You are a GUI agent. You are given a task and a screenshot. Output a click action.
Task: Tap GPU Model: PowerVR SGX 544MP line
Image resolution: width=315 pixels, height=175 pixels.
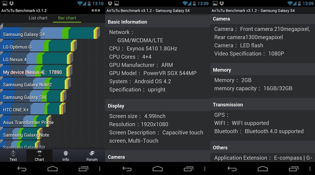(153, 73)
